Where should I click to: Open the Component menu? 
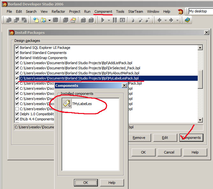[103, 11]
